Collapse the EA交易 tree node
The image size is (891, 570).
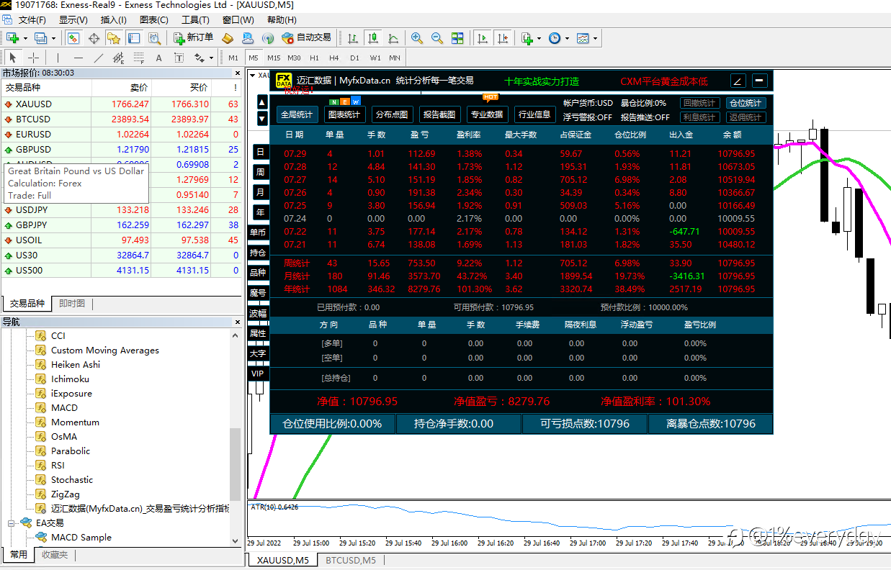coord(12,523)
